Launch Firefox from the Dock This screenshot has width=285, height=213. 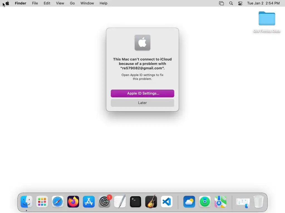73,202
